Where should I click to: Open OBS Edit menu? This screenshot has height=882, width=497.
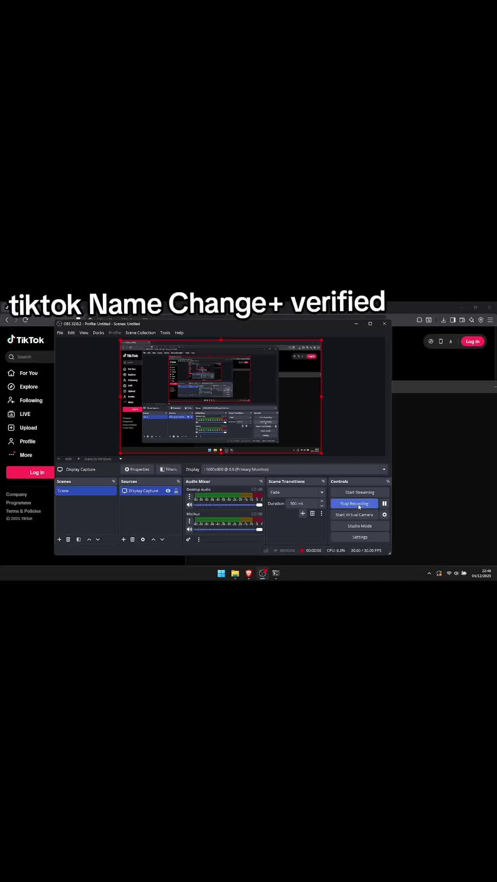(71, 333)
